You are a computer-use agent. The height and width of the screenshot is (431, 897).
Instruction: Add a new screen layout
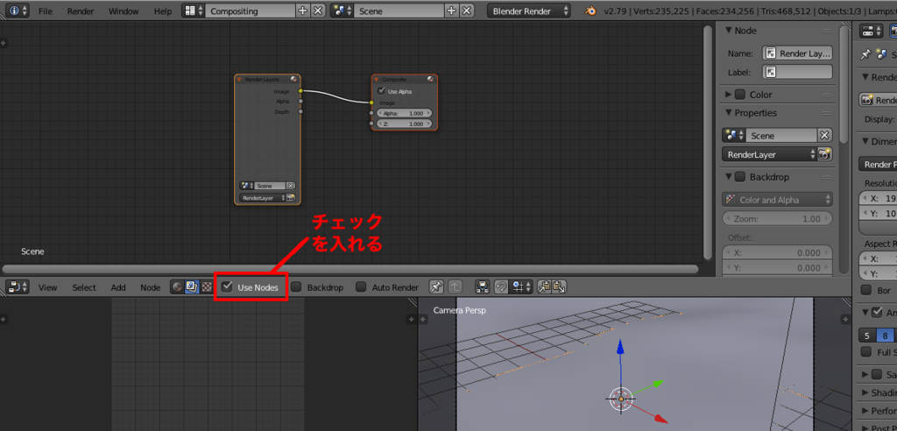click(302, 11)
